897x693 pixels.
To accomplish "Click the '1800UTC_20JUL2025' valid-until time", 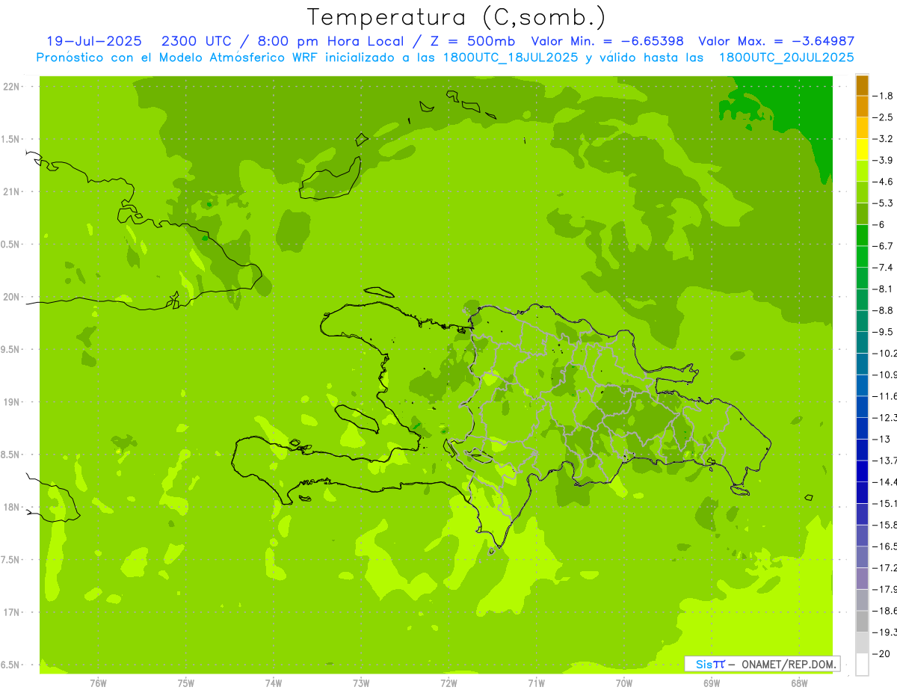I will (786, 57).
